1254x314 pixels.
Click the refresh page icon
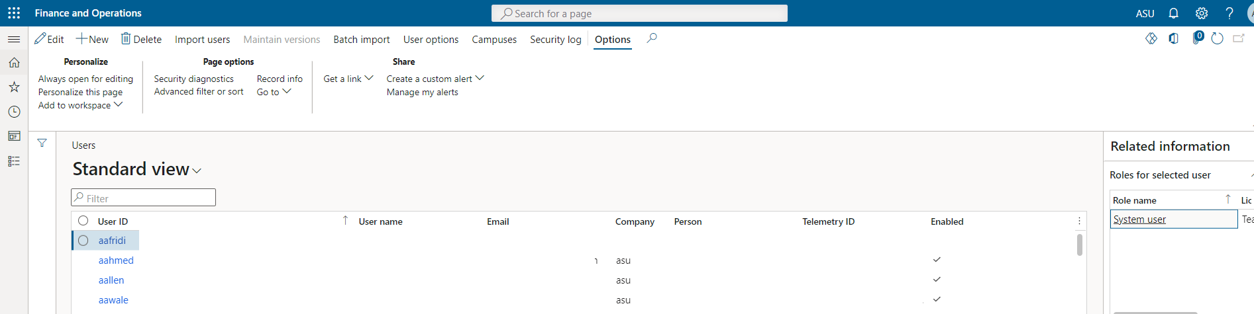pos(1217,39)
